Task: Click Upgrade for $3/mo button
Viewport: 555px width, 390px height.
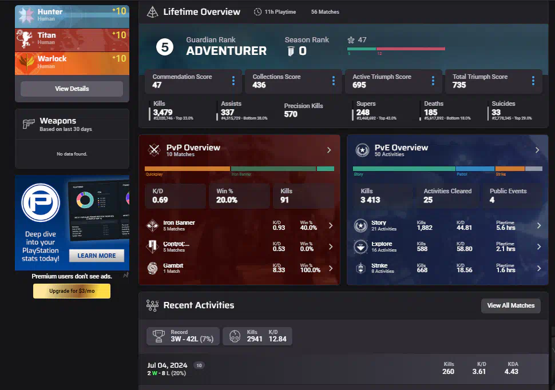Action: [72, 291]
